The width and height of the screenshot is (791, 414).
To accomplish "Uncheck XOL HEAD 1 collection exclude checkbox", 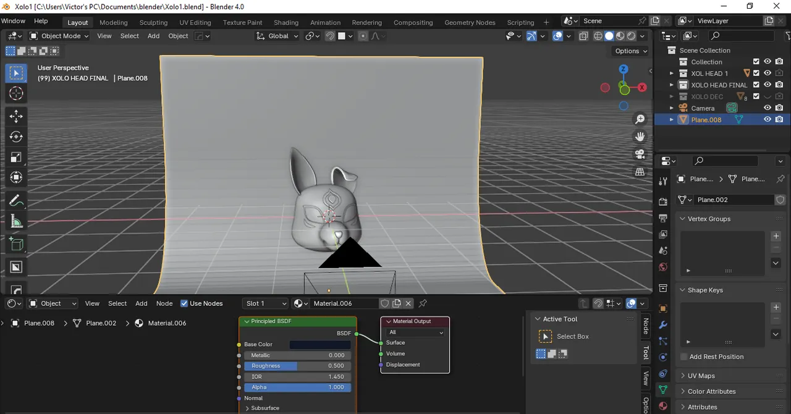I will pyautogui.click(x=756, y=73).
